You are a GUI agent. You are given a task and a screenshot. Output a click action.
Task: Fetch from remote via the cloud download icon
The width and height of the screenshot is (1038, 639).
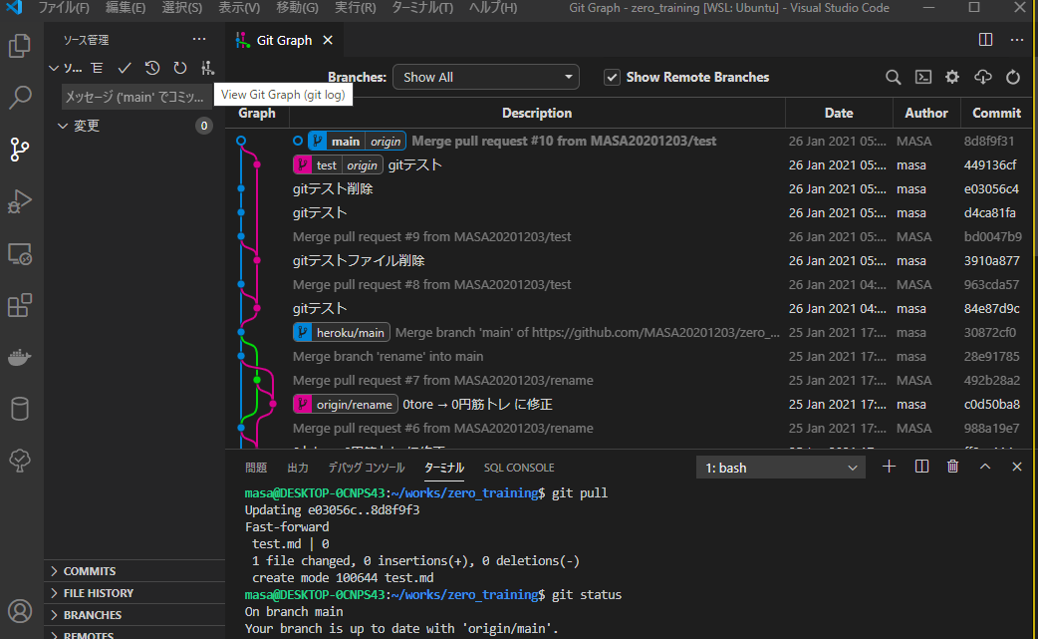[x=981, y=76]
